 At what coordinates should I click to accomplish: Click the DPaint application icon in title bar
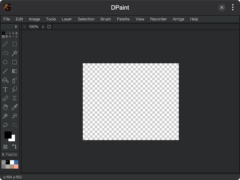[x=7, y=7]
